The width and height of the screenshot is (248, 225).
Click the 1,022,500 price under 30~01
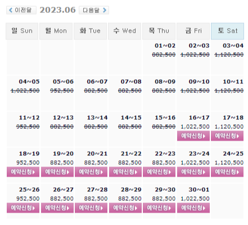point(195,199)
